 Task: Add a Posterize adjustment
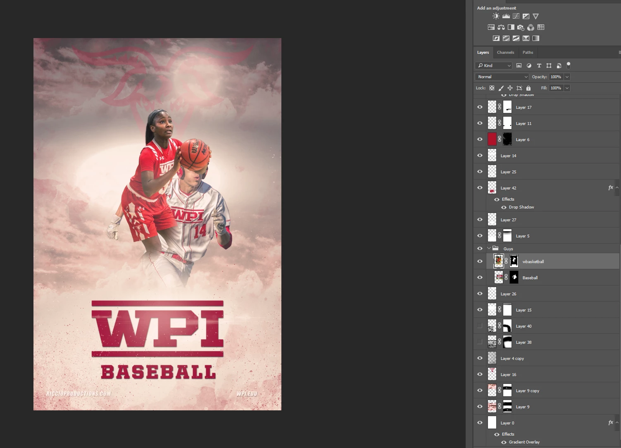click(506, 38)
